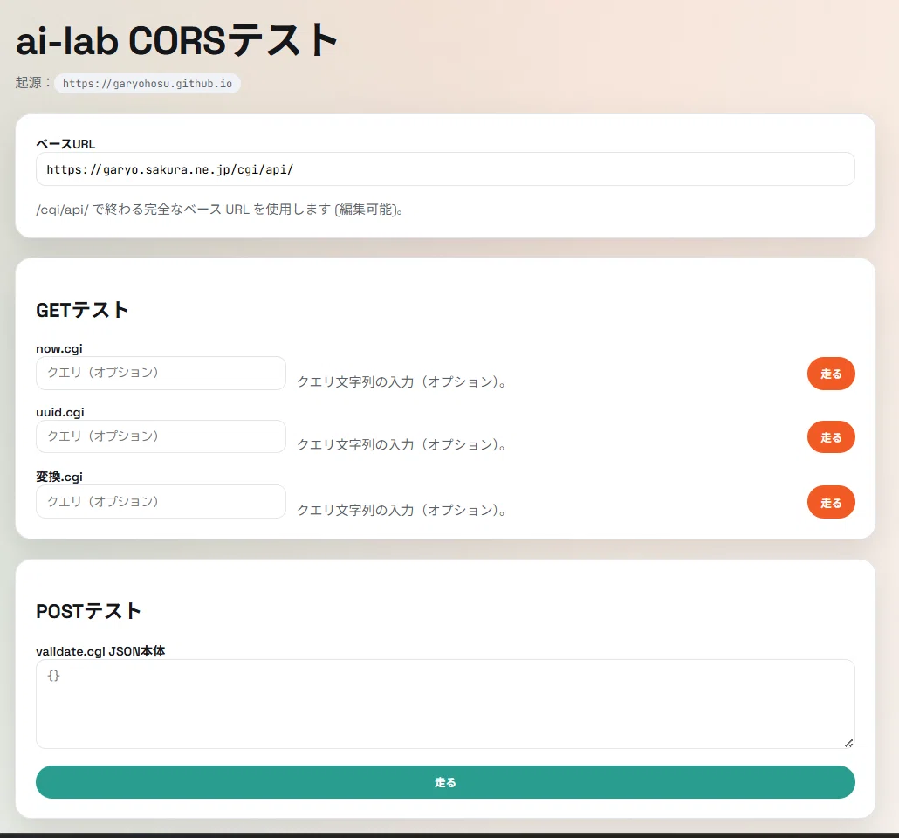899x838 pixels.
Task: Click the hint text beside 変換.cgi input
Action: coord(401,510)
